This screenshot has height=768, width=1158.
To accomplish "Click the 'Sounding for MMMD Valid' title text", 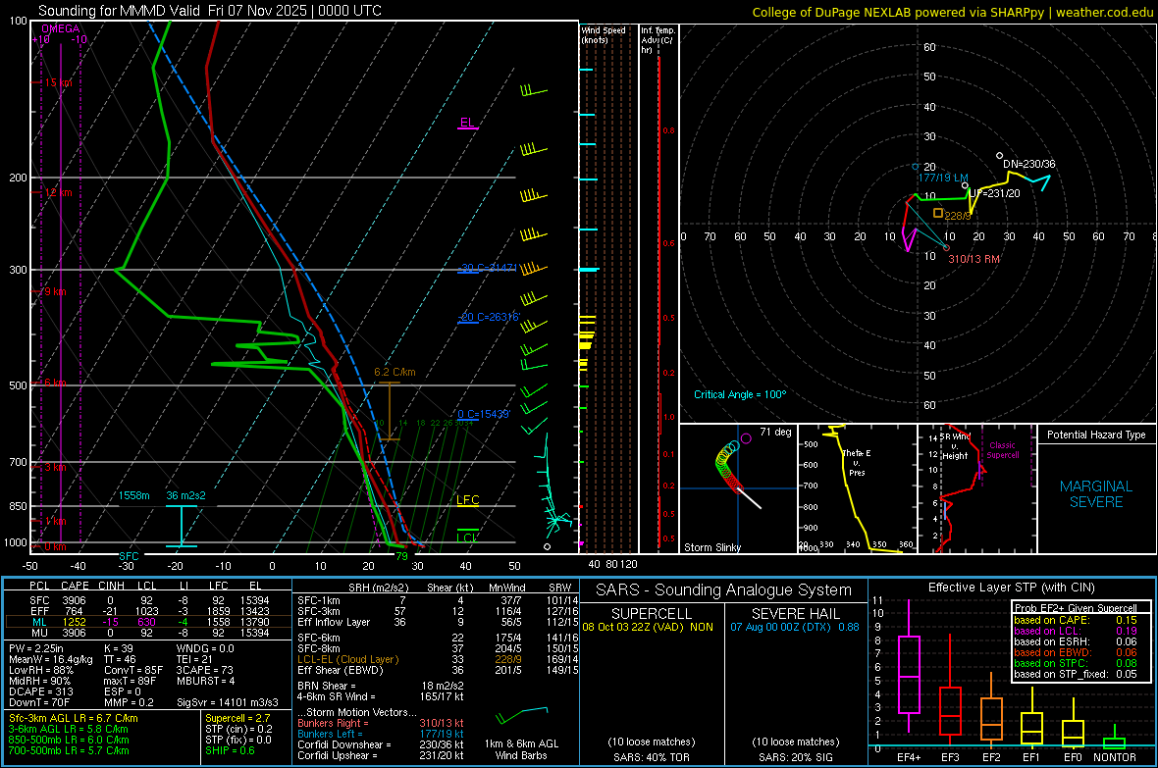I will coord(119,11).
